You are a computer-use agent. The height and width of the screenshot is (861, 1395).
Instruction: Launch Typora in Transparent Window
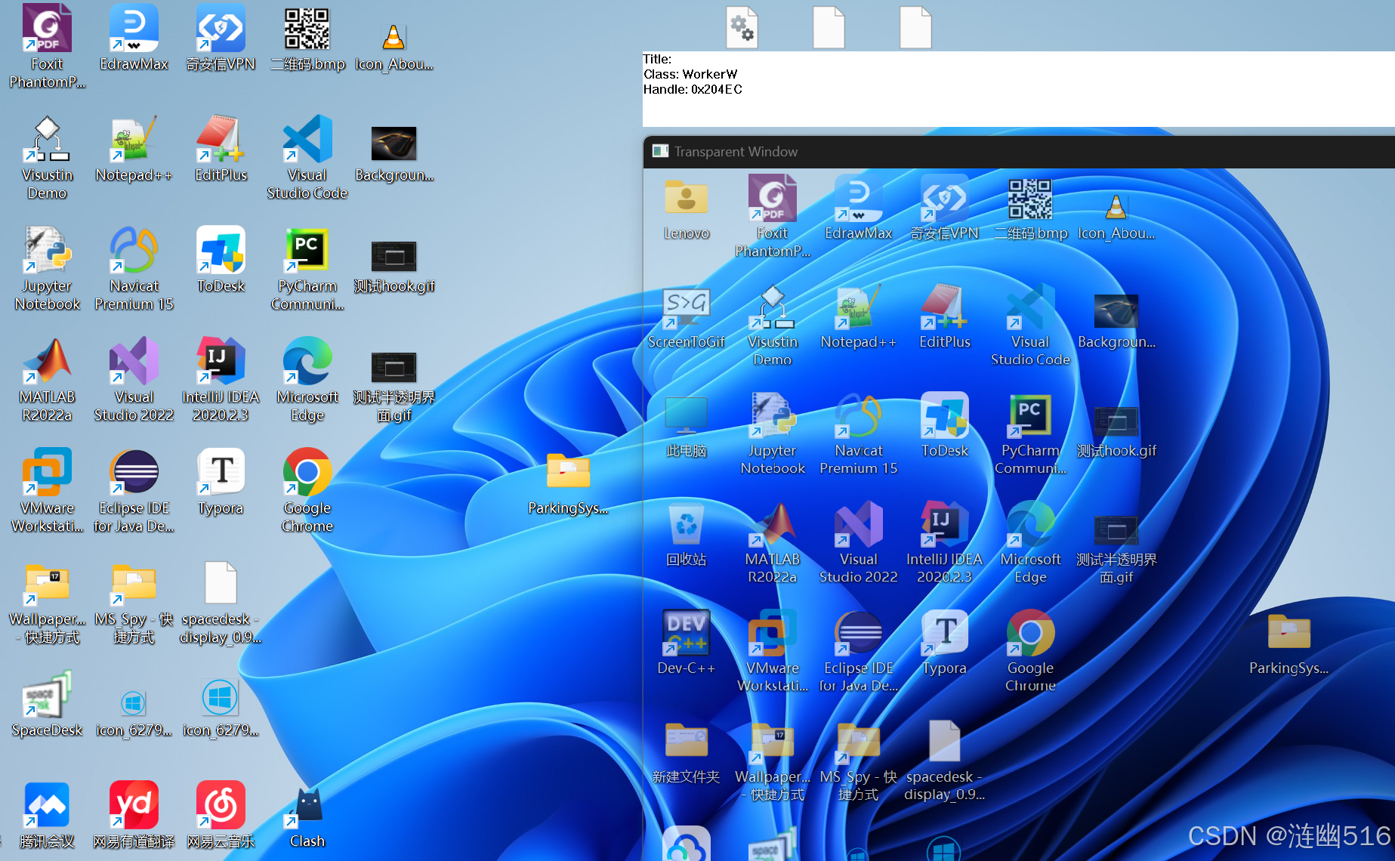(x=944, y=643)
